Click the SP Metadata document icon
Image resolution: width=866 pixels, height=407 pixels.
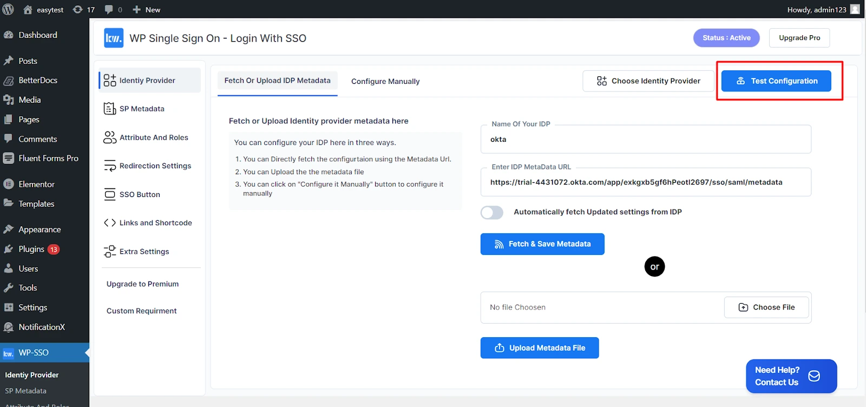point(110,109)
